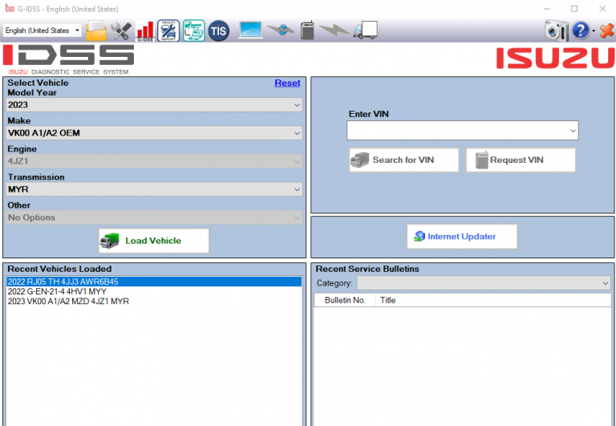Click the teal truck-and-computer toolbar icon

click(193, 30)
